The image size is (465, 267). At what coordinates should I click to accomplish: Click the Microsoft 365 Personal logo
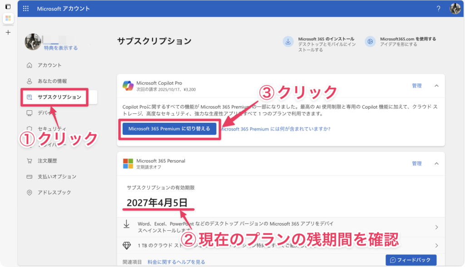[128, 164]
